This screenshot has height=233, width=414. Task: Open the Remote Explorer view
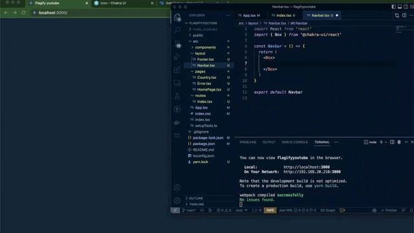coord(177,83)
